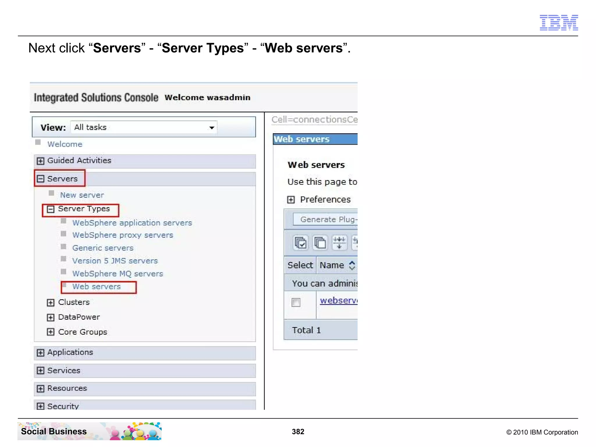Open Version 5 JMS servers link
This screenshot has width=596, height=447.
click(115, 261)
